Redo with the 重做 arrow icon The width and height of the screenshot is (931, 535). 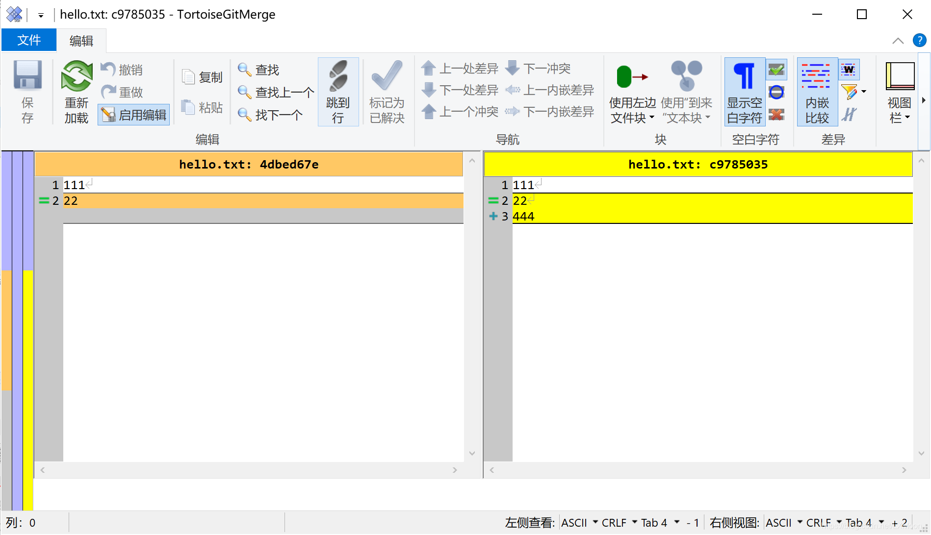108,92
